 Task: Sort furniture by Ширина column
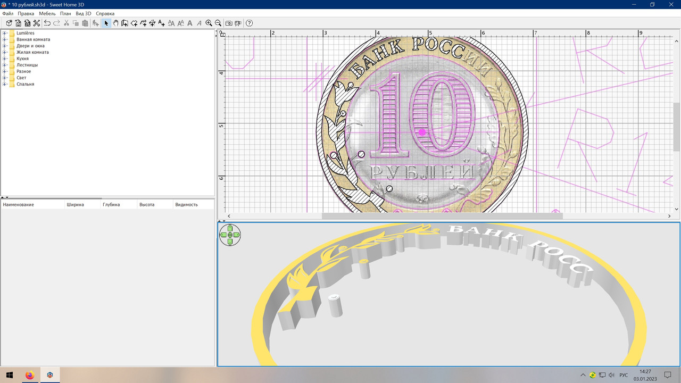[x=82, y=204]
